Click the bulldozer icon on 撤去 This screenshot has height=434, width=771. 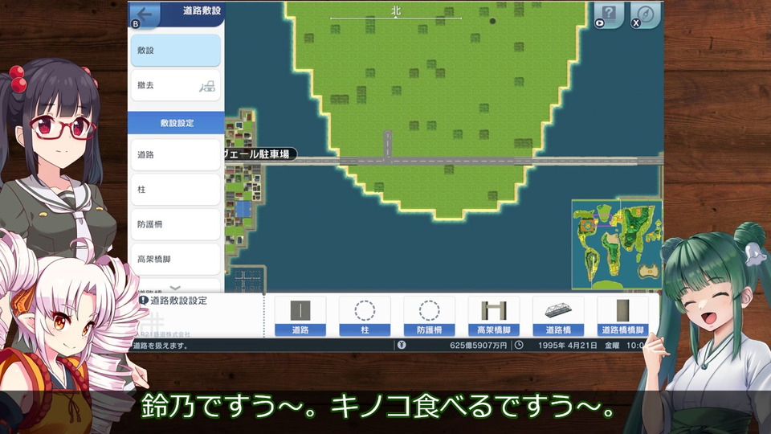[x=207, y=87]
